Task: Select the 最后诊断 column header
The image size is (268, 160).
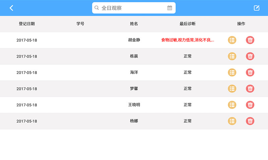Action: click(x=188, y=24)
